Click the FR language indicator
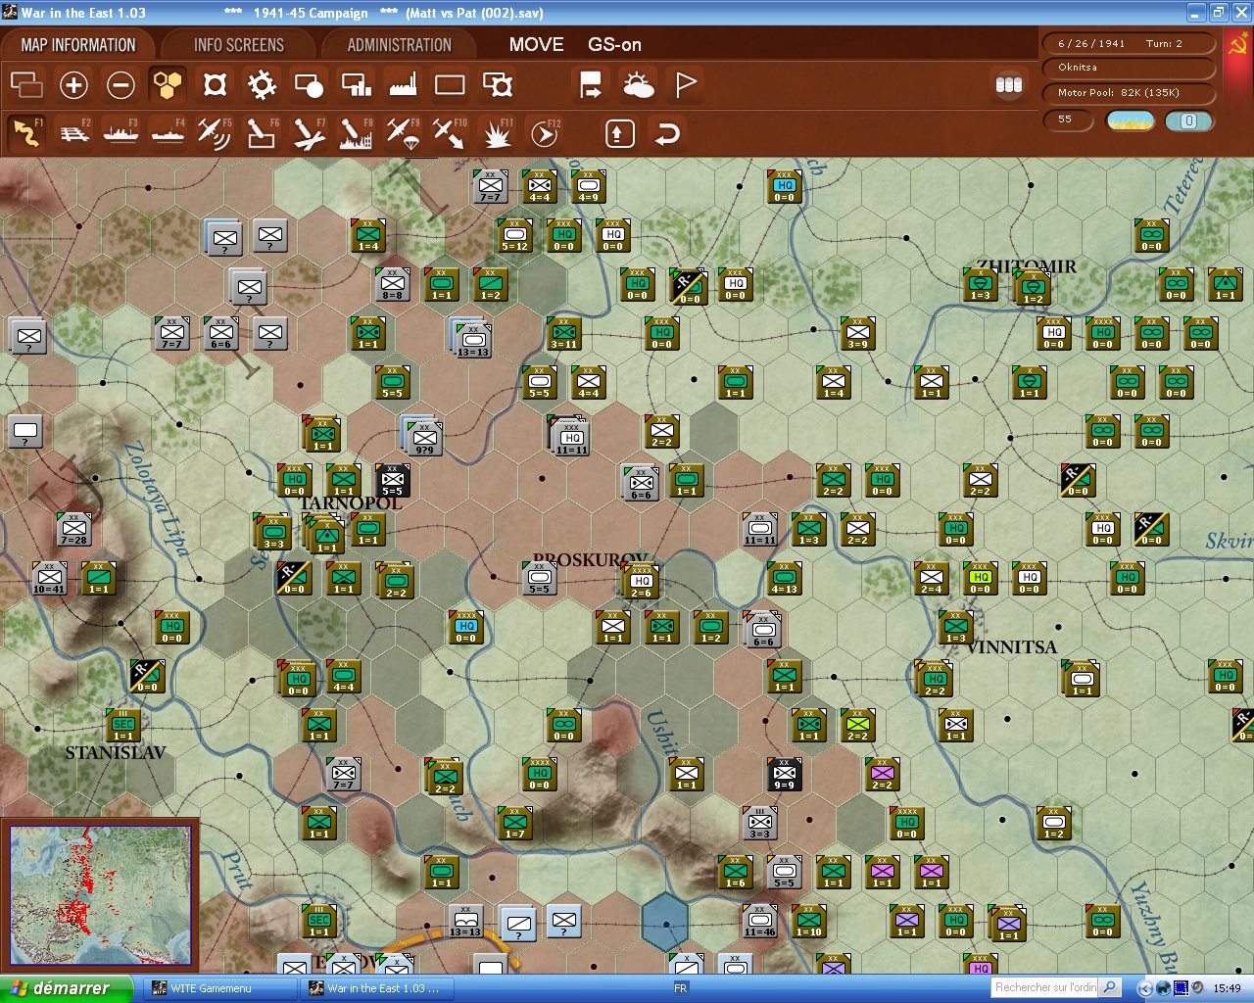This screenshot has height=1003, width=1254. coord(681,988)
